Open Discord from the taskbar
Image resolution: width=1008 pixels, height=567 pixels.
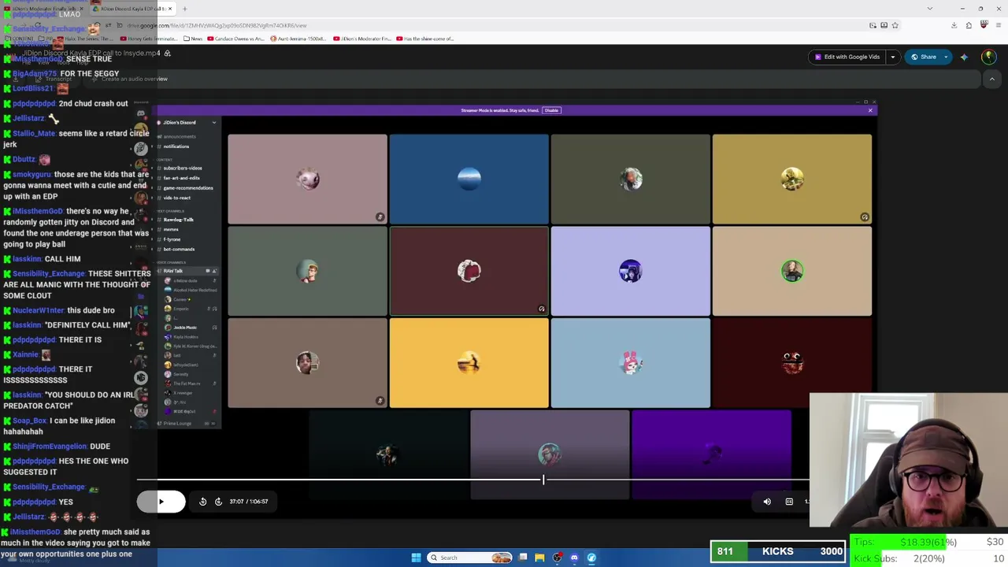point(574,558)
